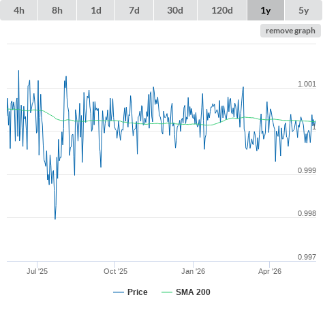323x310 pixels.
Task: Click the 0.998 y-axis label
Action: (307, 213)
